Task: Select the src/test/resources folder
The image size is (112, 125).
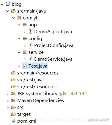Action: (34, 87)
